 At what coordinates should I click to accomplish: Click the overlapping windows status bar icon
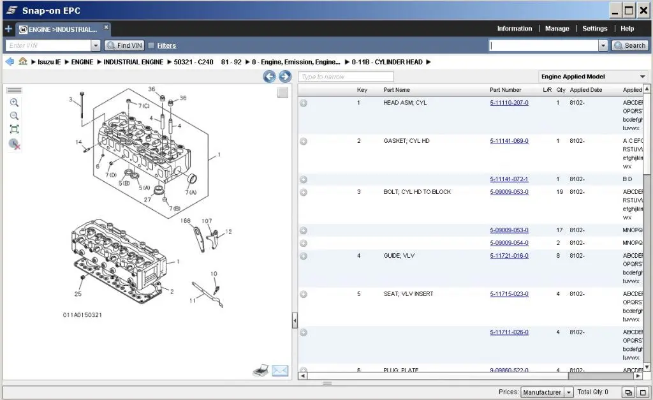click(x=628, y=392)
